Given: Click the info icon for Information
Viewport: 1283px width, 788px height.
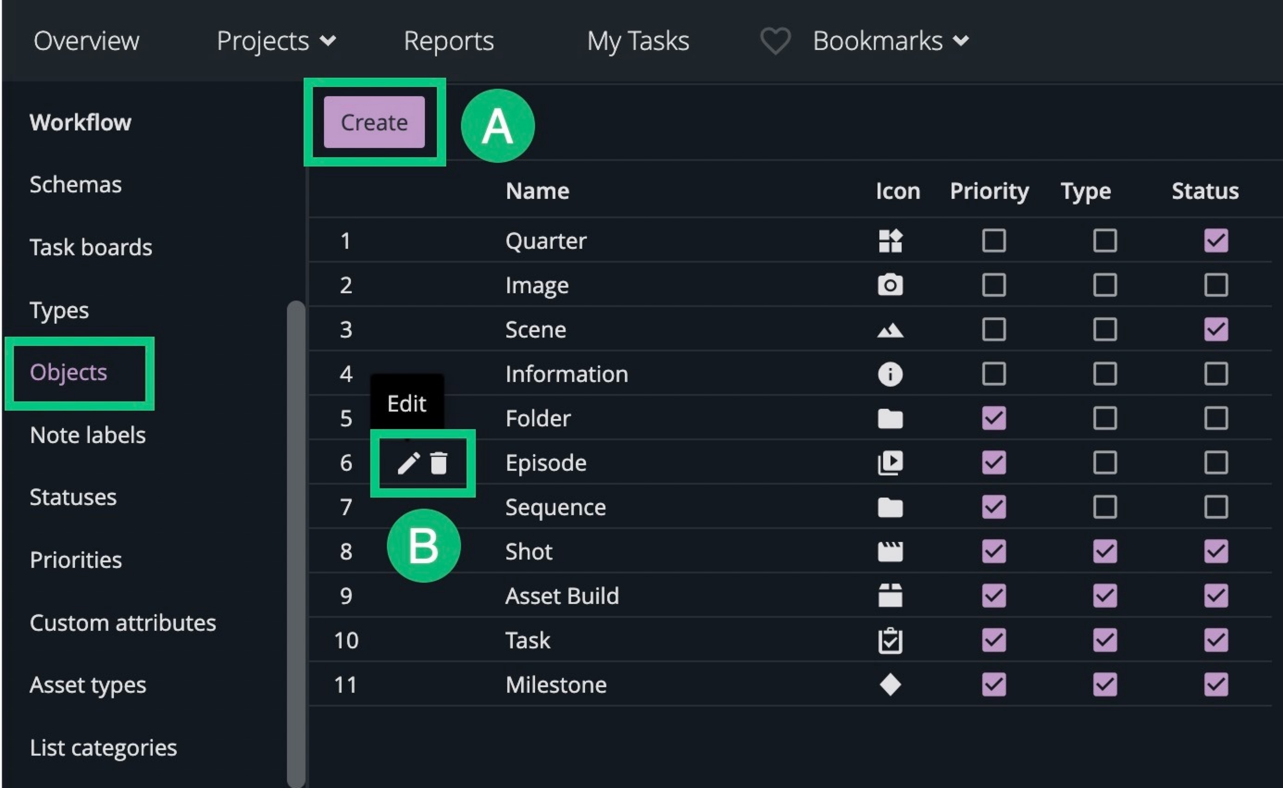Looking at the screenshot, I should (890, 374).
